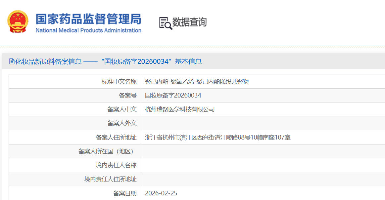
Task: Click the 备案号 label cell
Action: (x=127, y=96)
